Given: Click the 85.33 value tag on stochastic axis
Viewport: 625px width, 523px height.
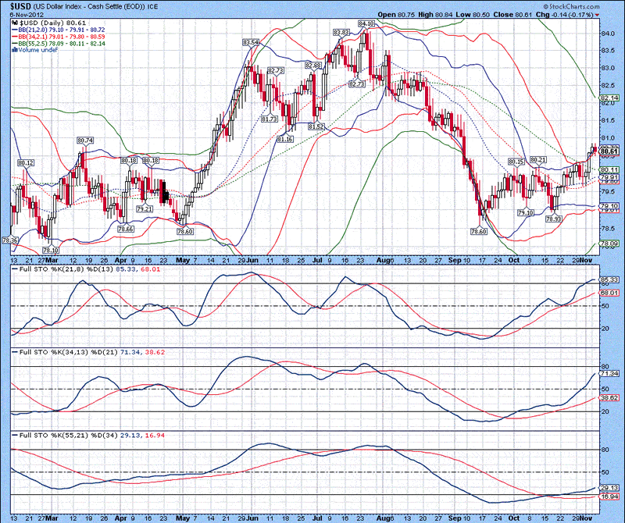Looking at the screenshot, I should (609, 279).
